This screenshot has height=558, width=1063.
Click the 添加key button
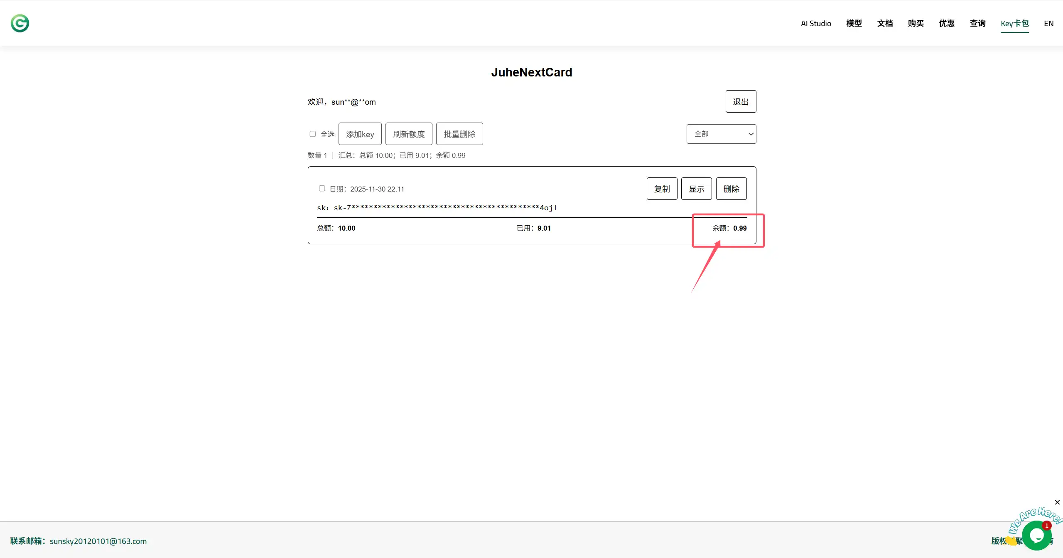[x=360, y=134]
